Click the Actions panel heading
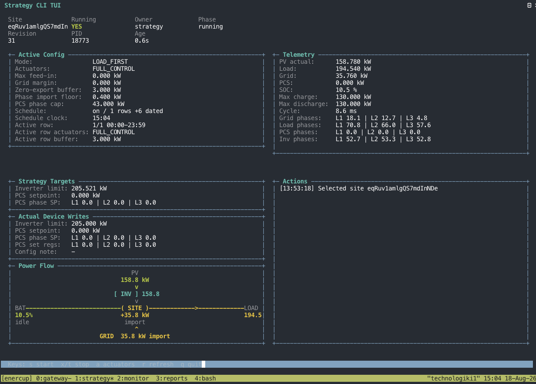The image size is (536, 384). (x=295, y=181)
